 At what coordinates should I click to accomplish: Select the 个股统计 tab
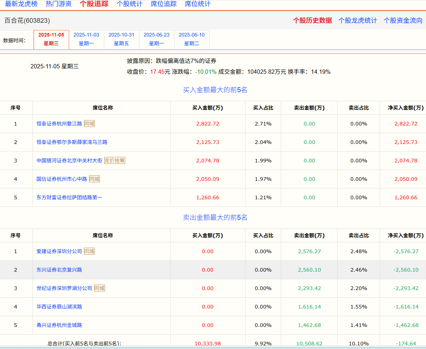click(x=130, y=4)
